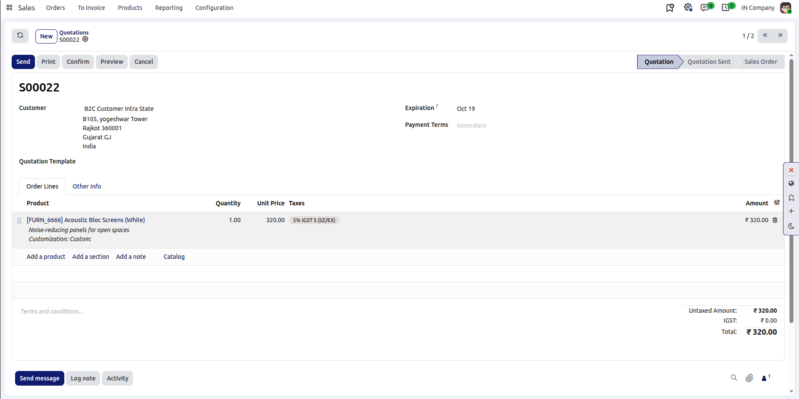Click the plus icon on side panel

click(x=791, y=211)
